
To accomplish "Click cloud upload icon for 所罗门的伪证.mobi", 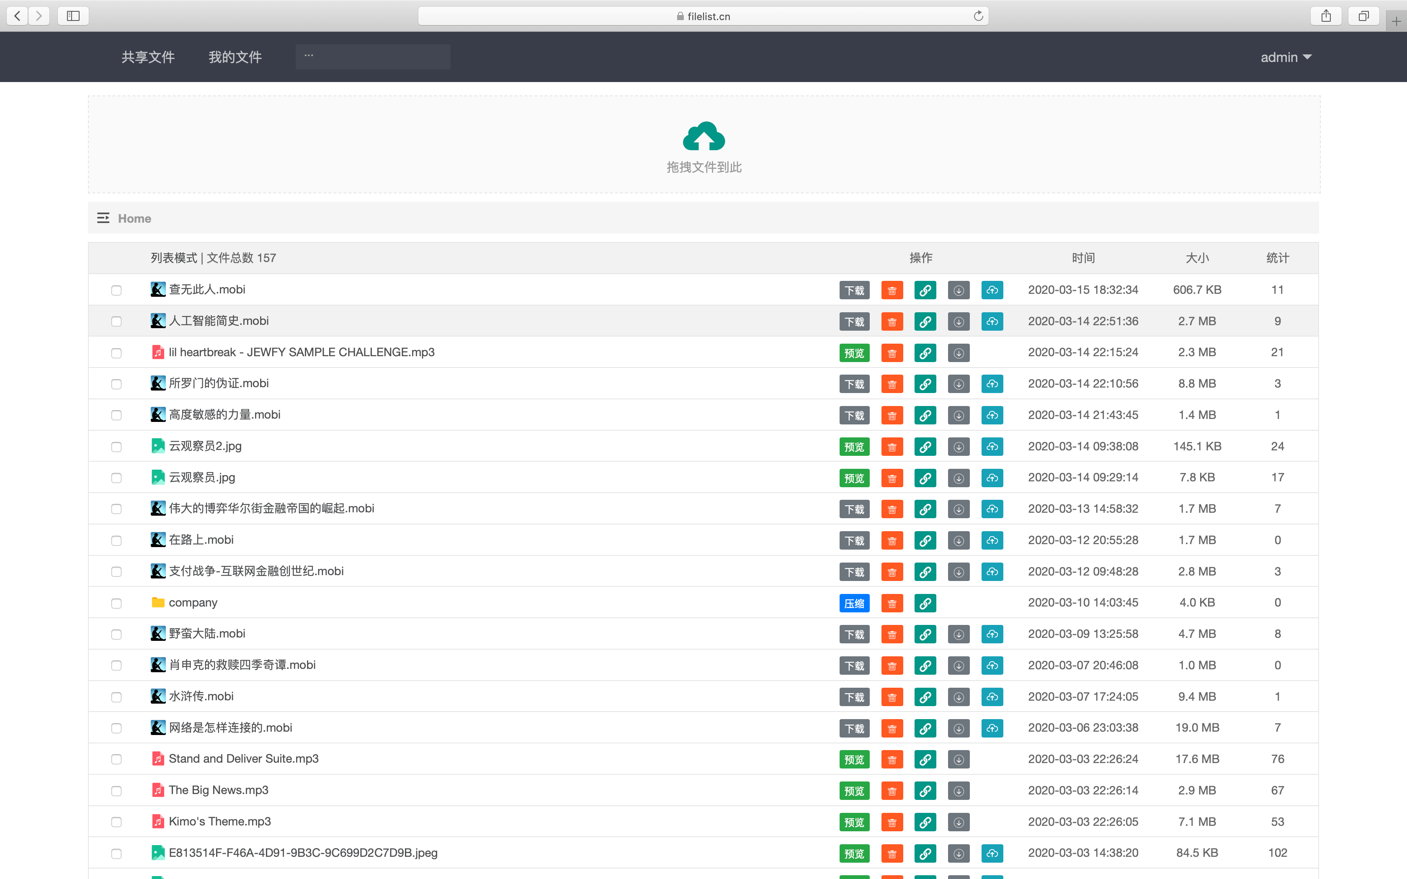I will click(992, 384).
